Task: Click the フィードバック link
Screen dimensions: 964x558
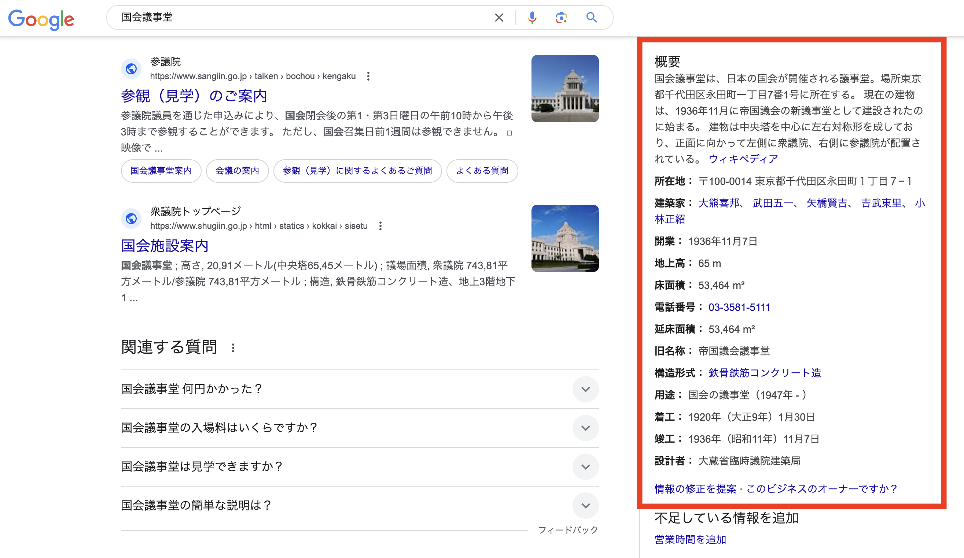Action: tap(568, 530)
